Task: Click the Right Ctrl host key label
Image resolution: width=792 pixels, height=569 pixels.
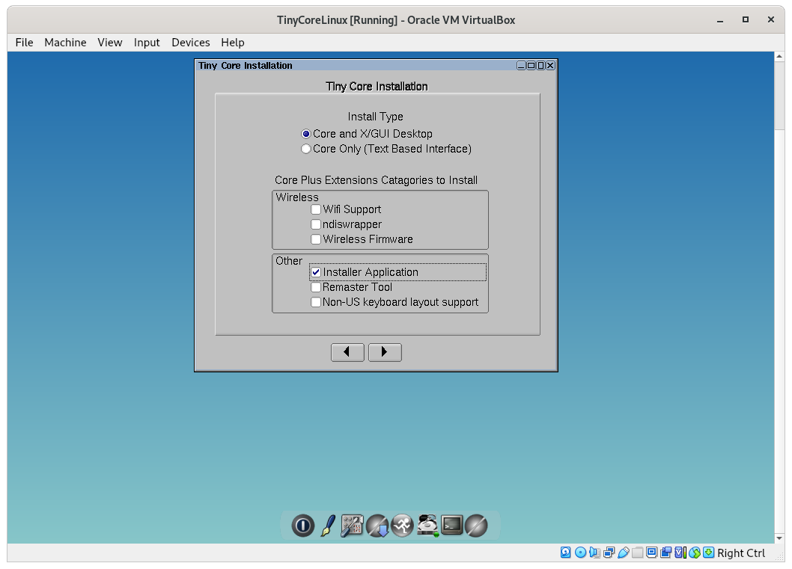Action: (741, 553)
